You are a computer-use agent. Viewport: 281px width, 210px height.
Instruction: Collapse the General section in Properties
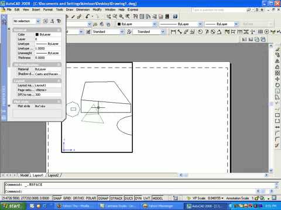(59, 30)
